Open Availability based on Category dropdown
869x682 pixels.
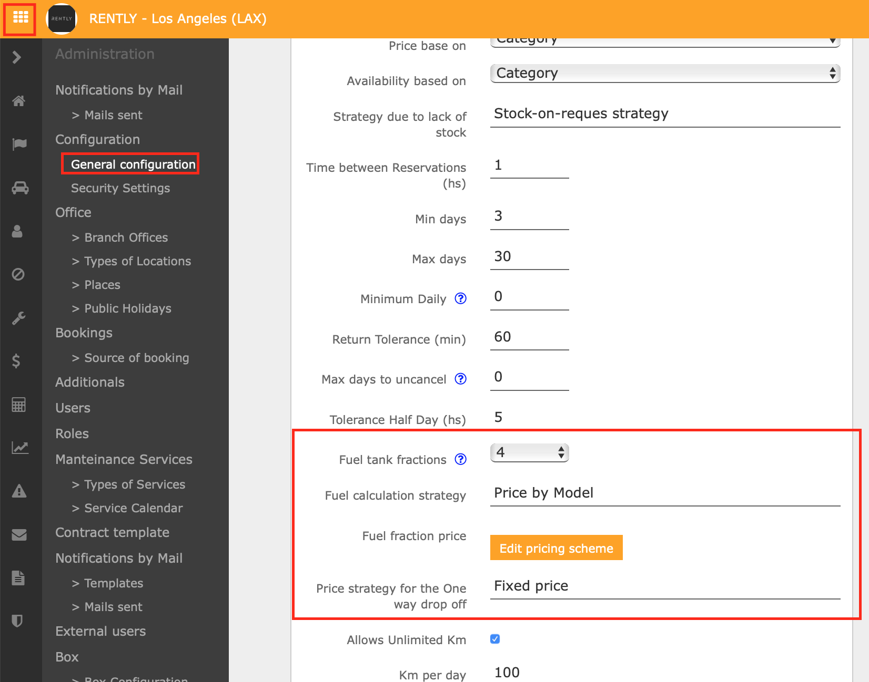pyautogui.click(x=665, y=73)
